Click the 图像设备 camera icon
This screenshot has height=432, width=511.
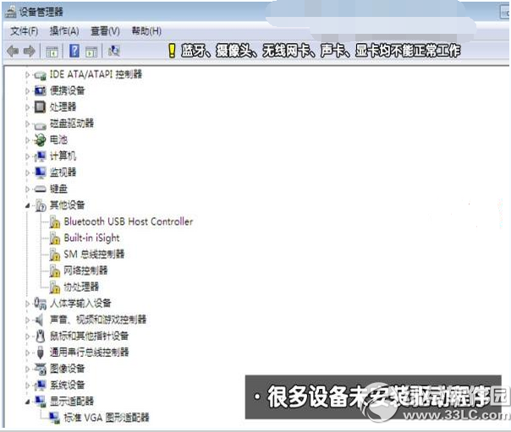click(x=41, y=369)
